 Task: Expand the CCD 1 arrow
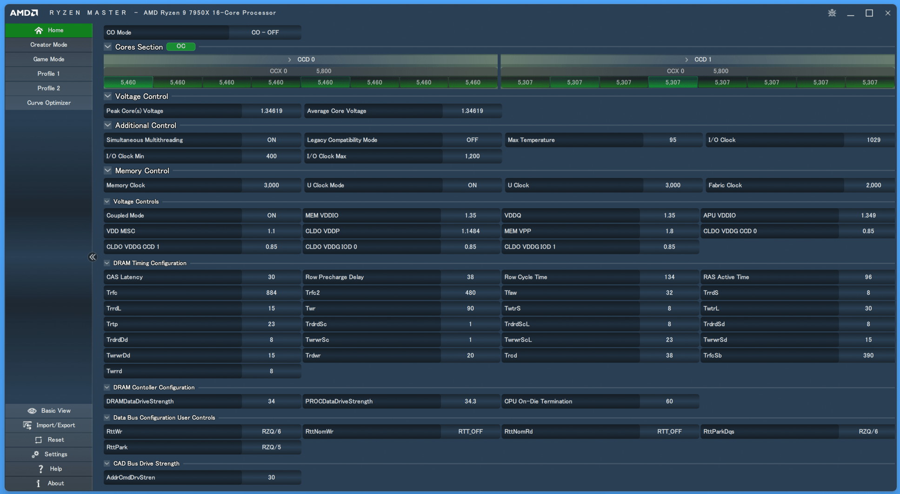click(x=687, y=59)
